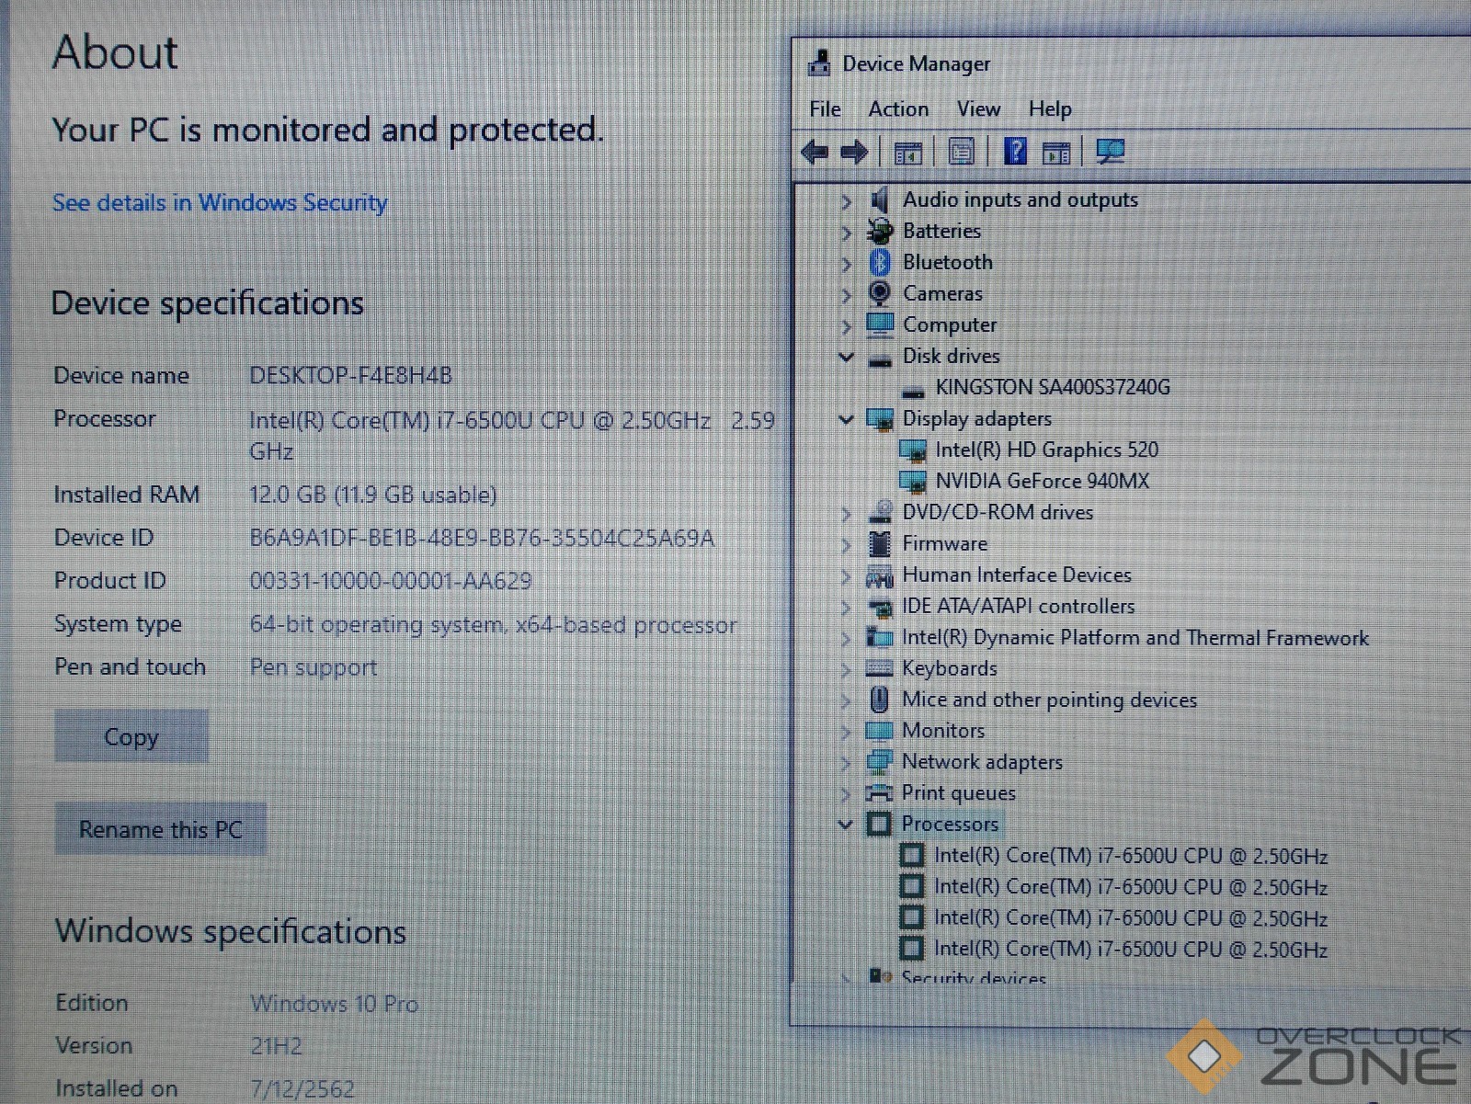Click the Back arrow in Device Manager toolbar
1471x1104 pixels.
815,152
